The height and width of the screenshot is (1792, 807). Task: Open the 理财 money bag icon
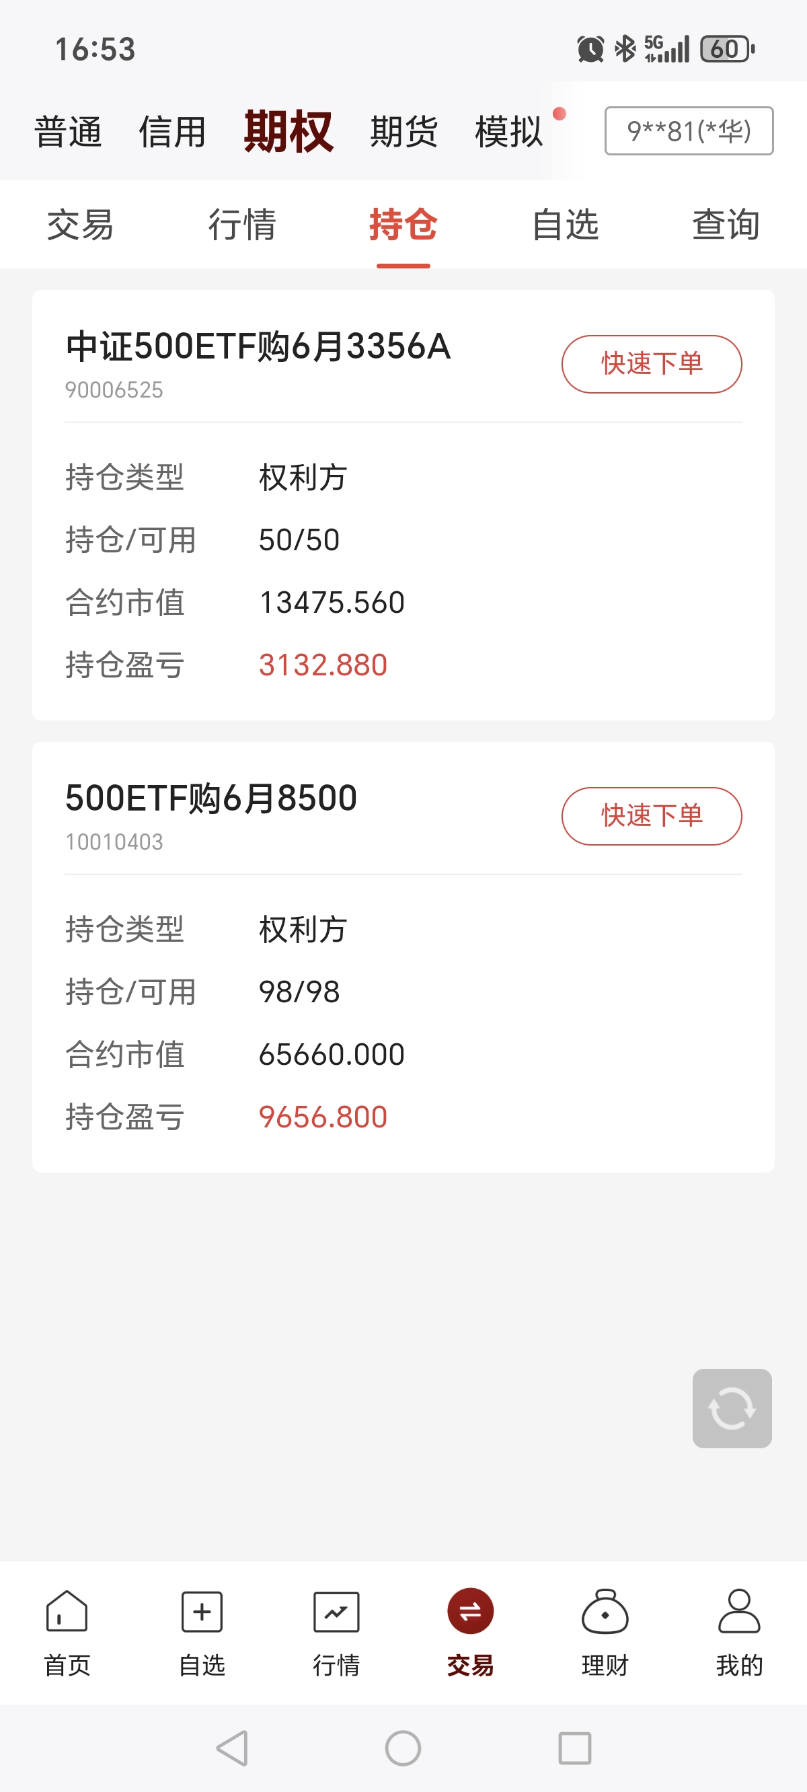[605, 1611]
